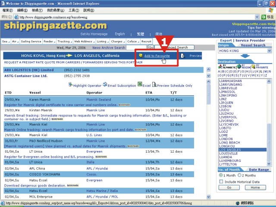This screenshot has width=276, height=207.
Task: Open ASTG Container Line Ltd. link
Action: click(26, 76)
